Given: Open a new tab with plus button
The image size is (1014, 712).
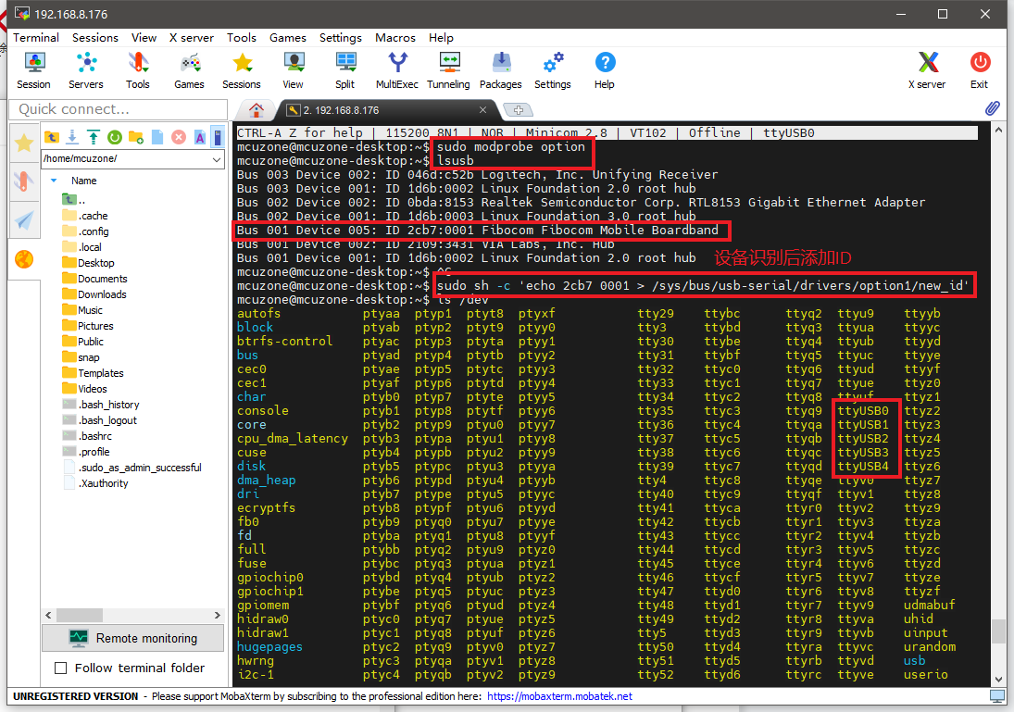Looking at the screenshot, I should point(518,110).
